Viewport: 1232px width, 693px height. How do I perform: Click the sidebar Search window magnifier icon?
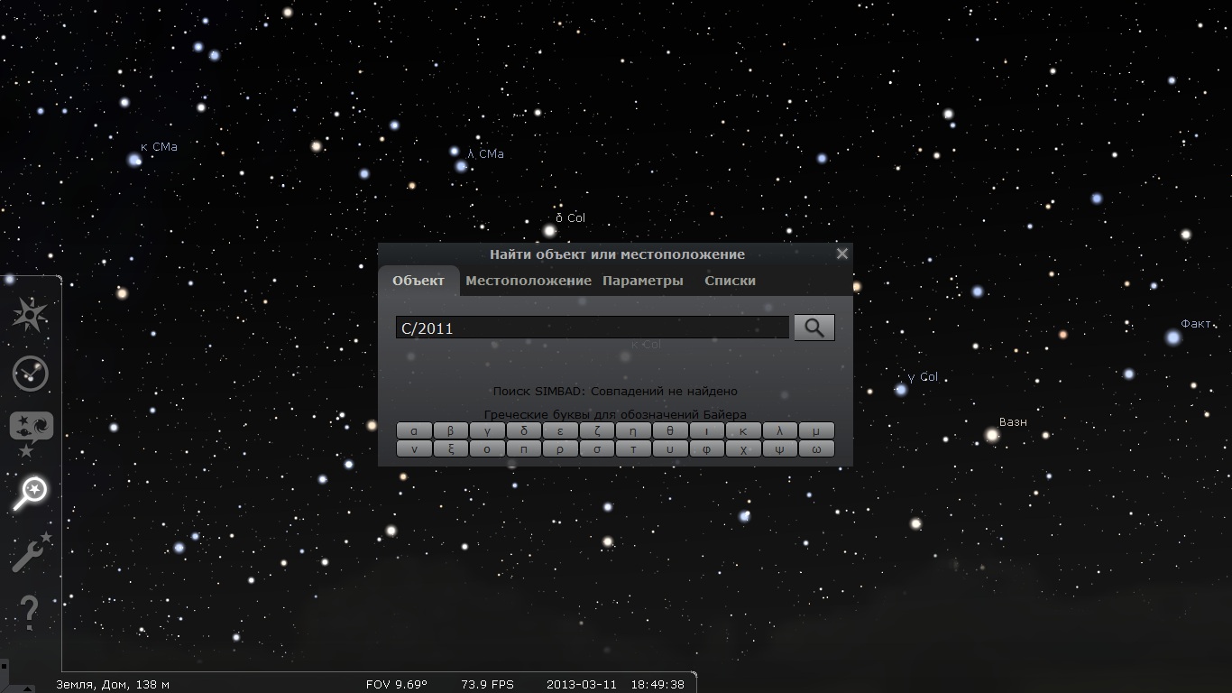[x=31, y=493]
